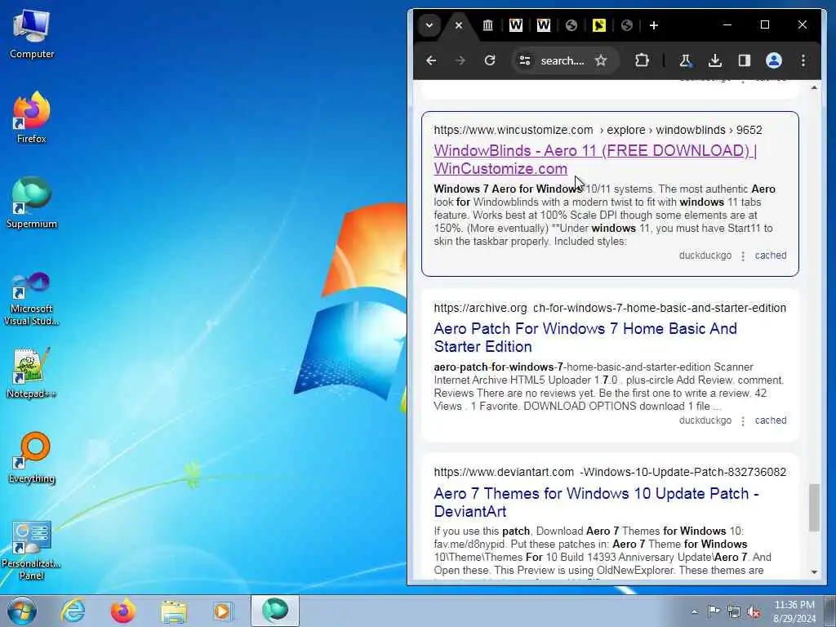This screenshot has height=627, width=836.
Task: Open the taskbar clock and date
Action: (x=794, y=611)
